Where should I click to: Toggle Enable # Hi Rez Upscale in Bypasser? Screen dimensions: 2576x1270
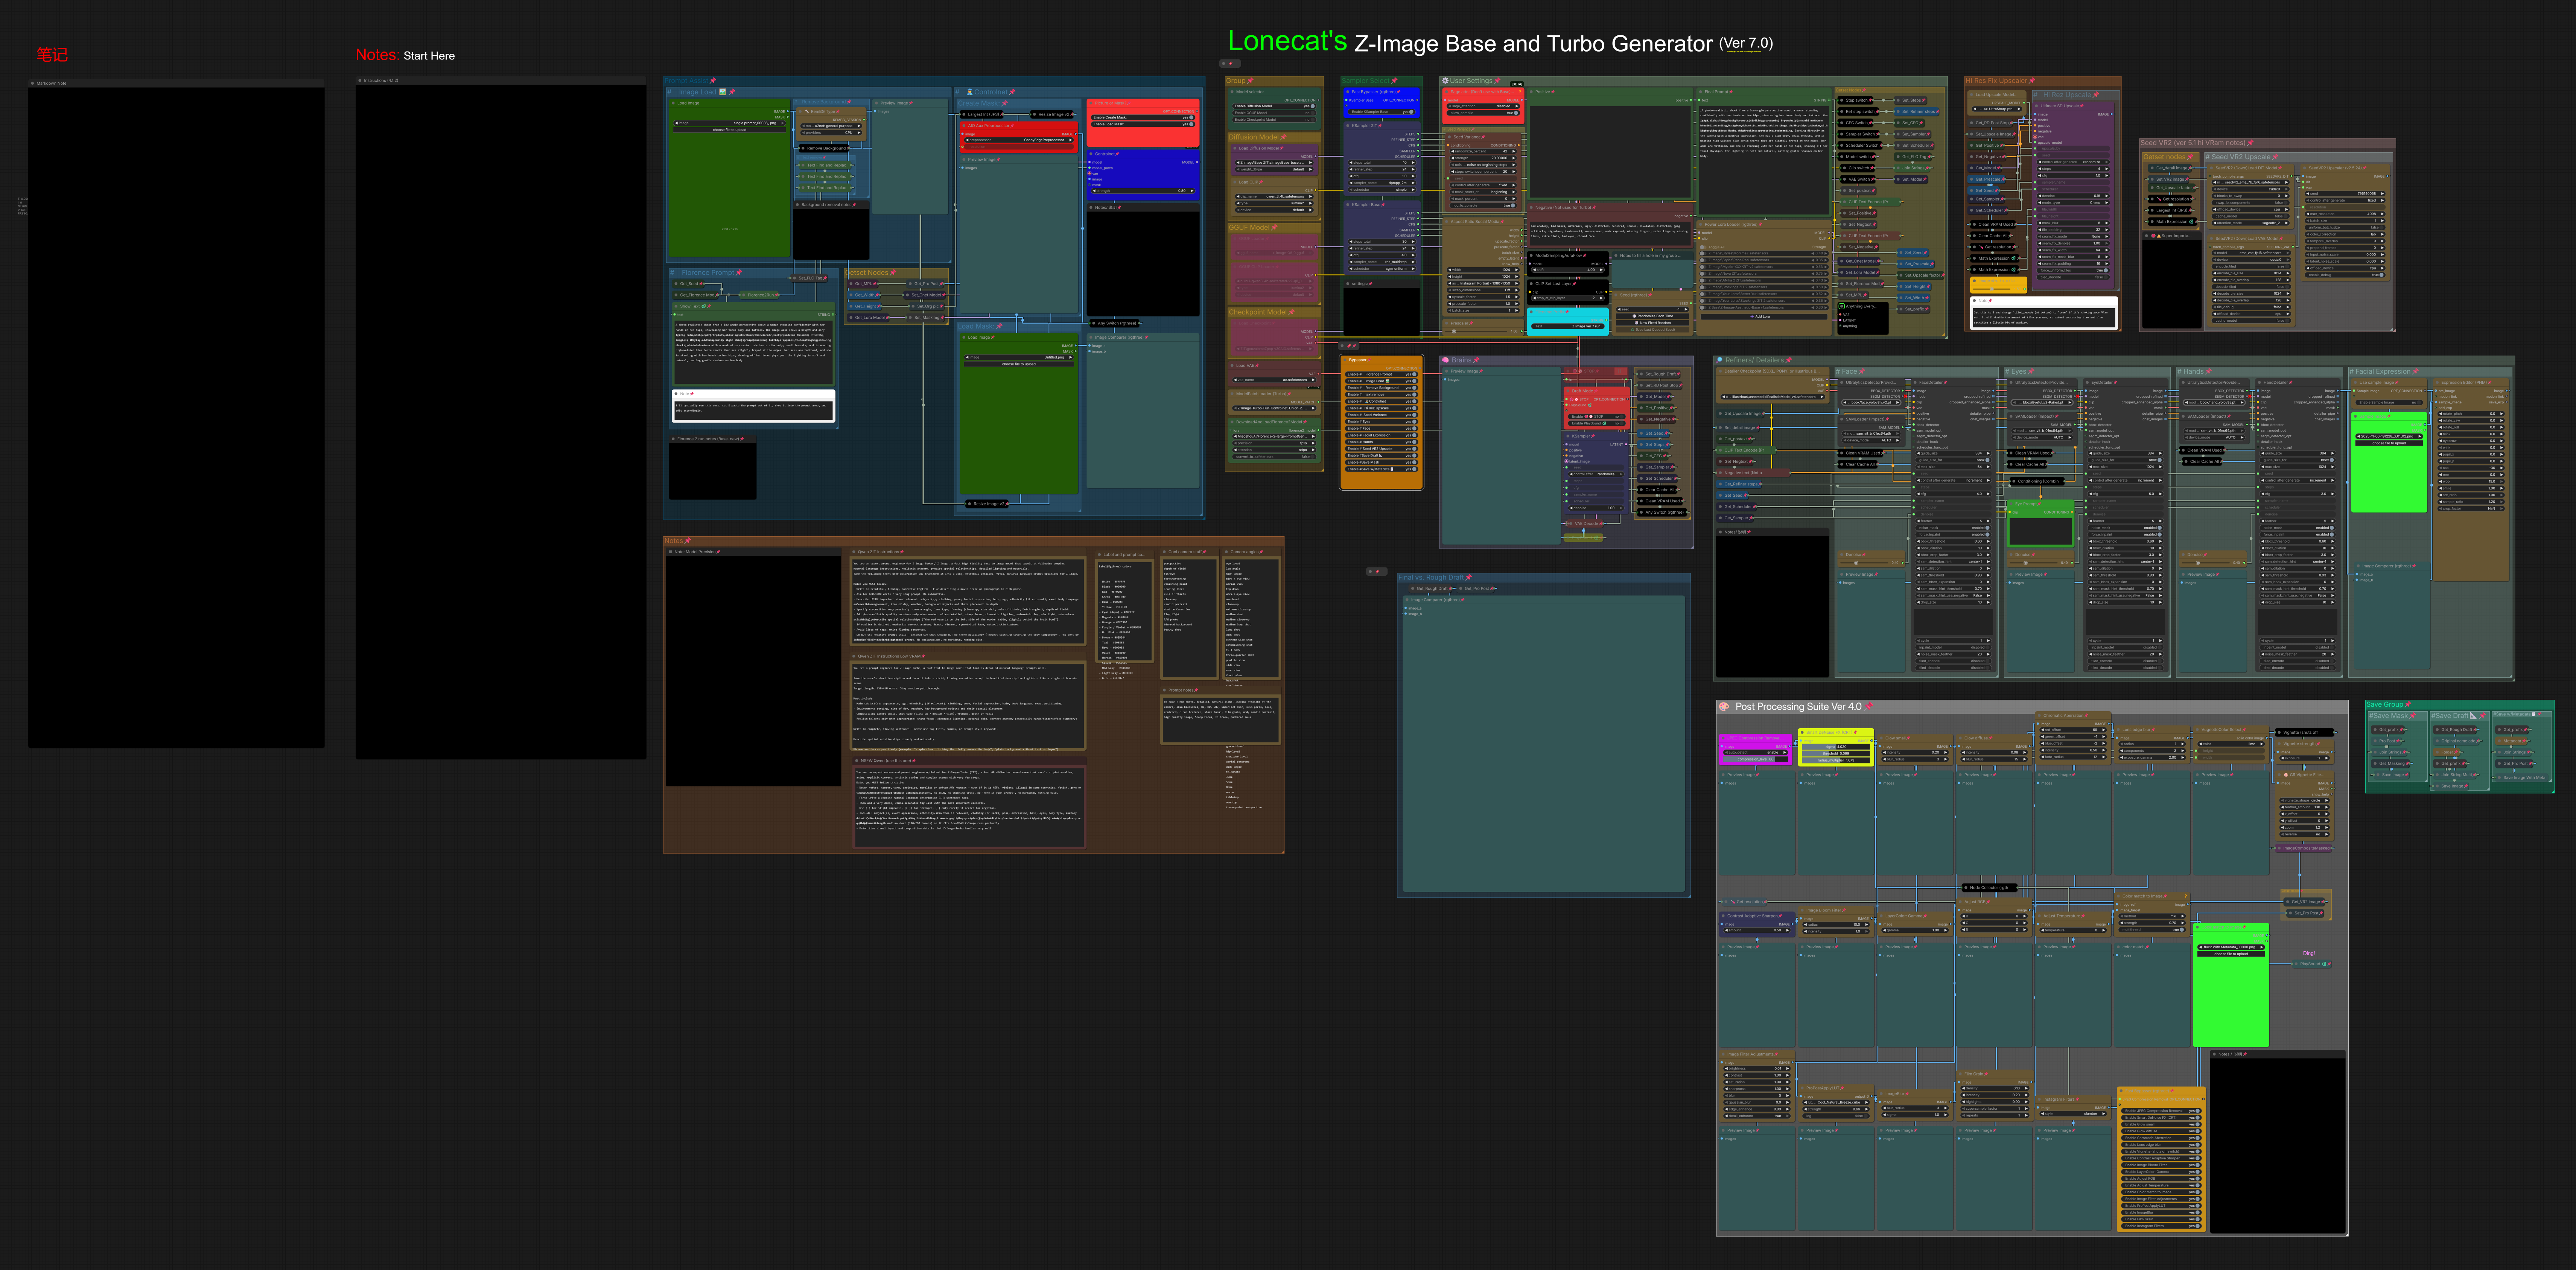[x=1413, y=408]
